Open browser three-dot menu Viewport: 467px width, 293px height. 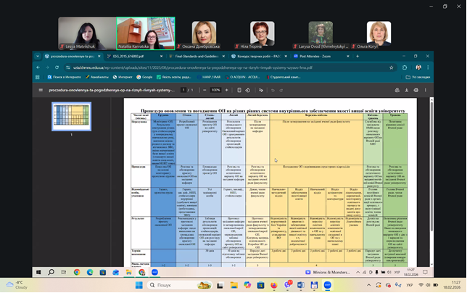click(429, 67)
